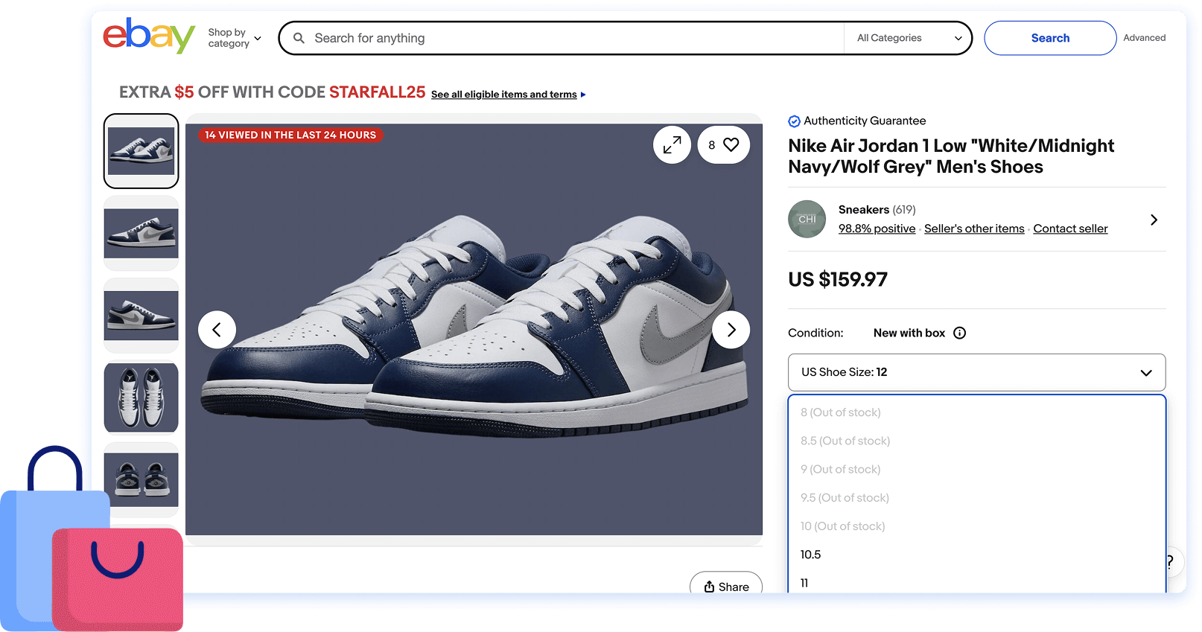This screenshot has width=1202, height=632.
Task: Click the size 9 out of stock option
Action: tap(976, 469)
